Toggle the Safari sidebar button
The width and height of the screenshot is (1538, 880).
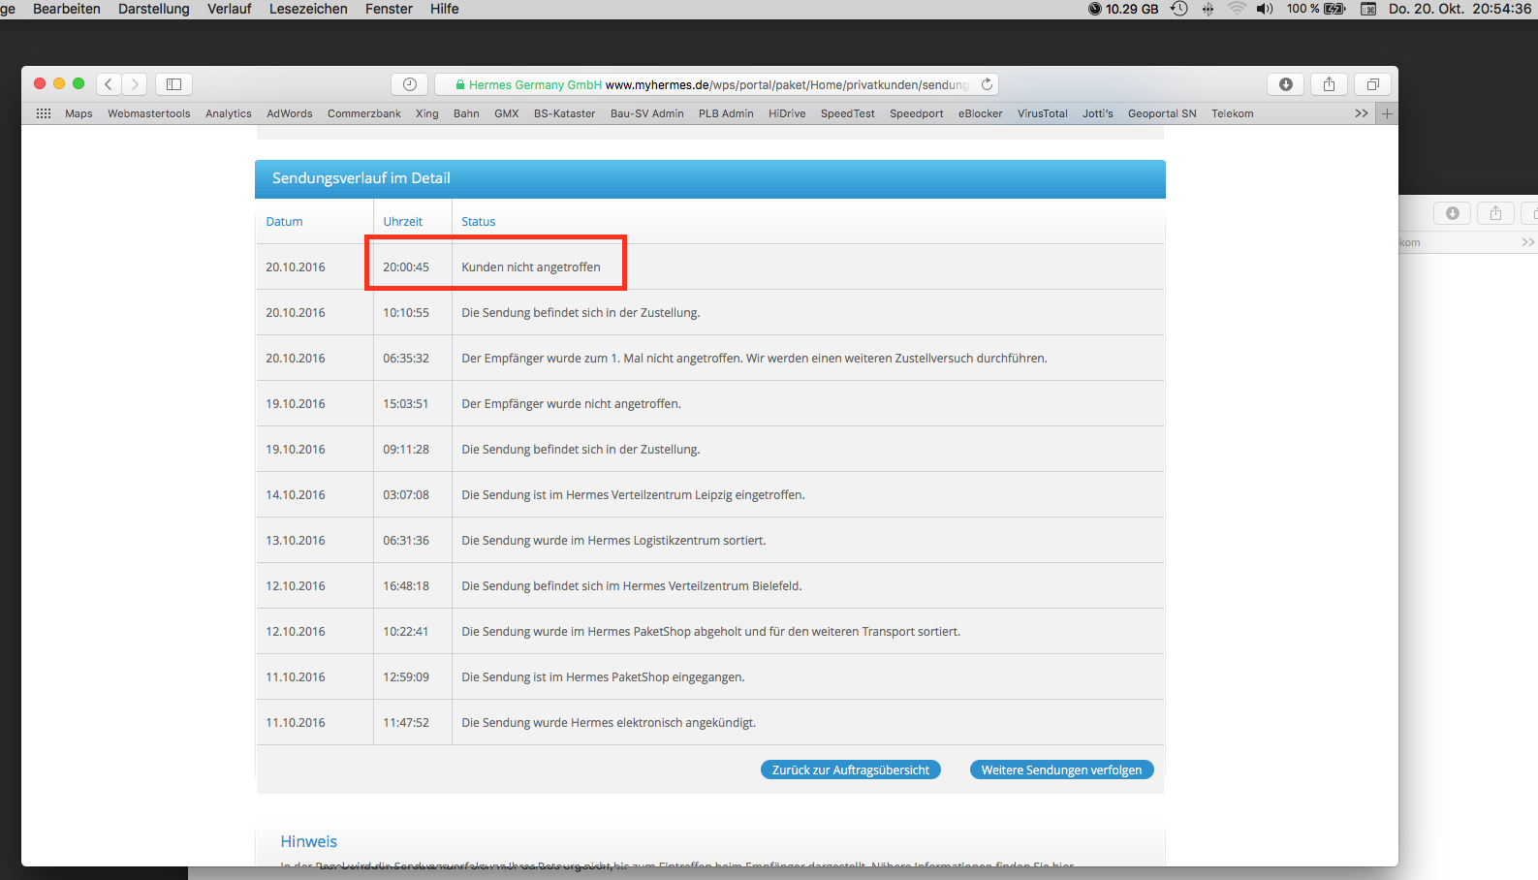174,84
